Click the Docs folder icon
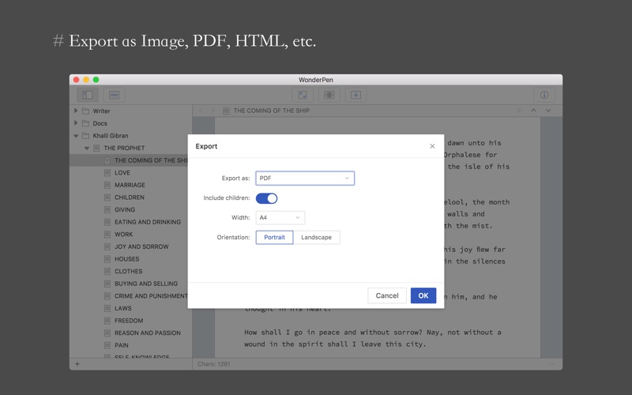The image size is (632, 395). [85, 123]
